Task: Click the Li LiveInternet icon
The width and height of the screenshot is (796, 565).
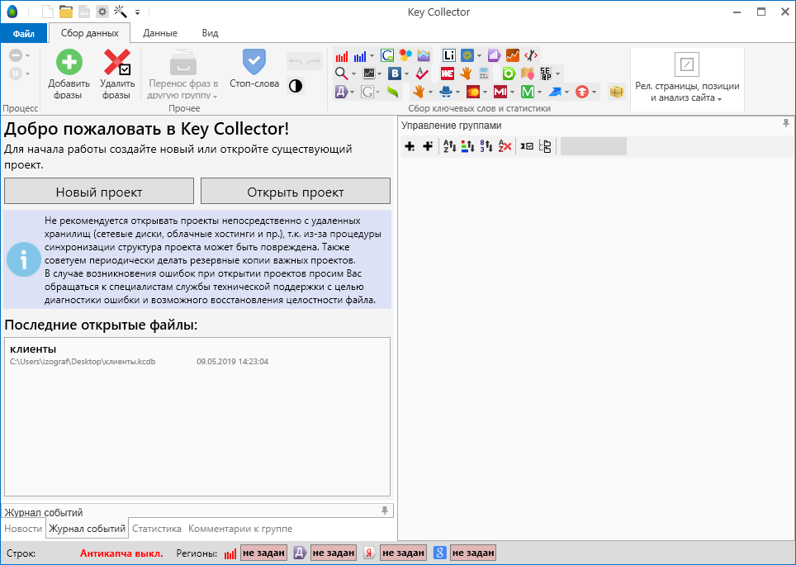Action: click(449, 55)
